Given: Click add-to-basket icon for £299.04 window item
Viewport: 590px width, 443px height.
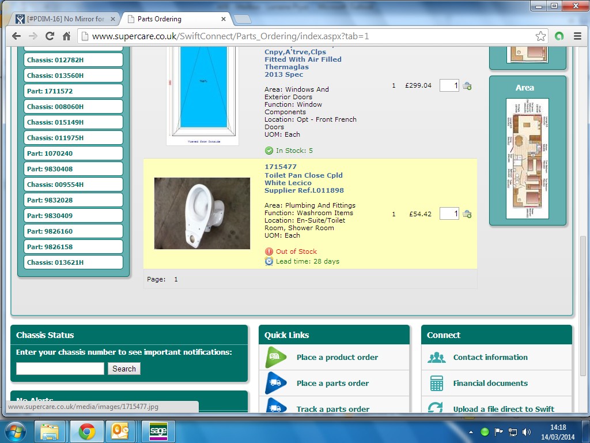Looking at the screenshot, I should 467,86.
